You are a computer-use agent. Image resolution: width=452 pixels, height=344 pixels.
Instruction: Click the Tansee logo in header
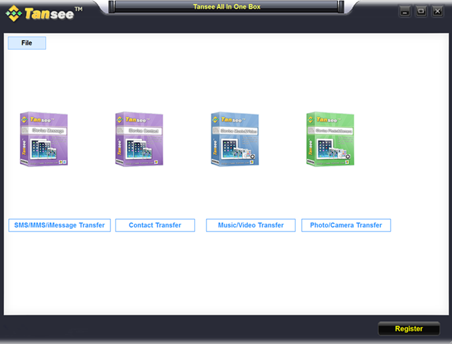pyautogui.click(x=44, y=13)
